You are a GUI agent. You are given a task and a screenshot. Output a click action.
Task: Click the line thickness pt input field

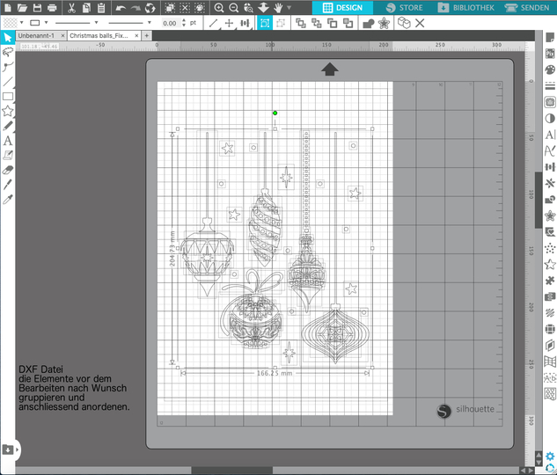[171, 23]
